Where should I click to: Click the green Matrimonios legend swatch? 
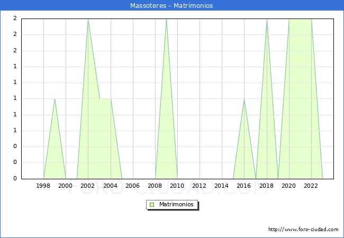coord(152,204)
